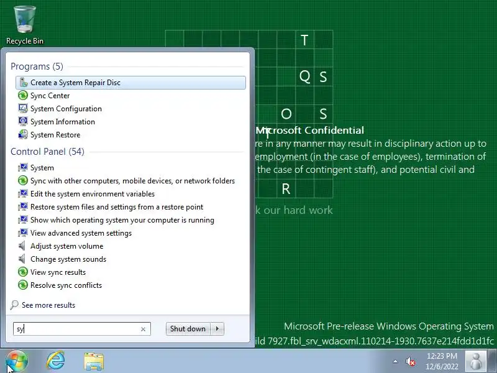
Task: Click the icon next to View advanced system settings
Action: click(23, 233)
